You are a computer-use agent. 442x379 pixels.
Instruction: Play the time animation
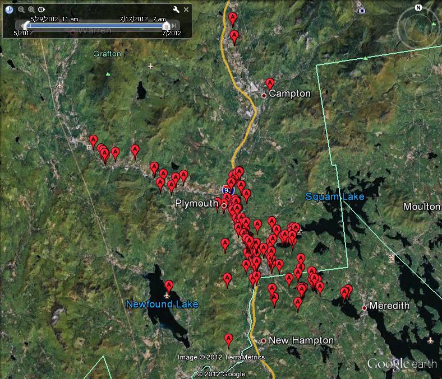pos(42,10)
